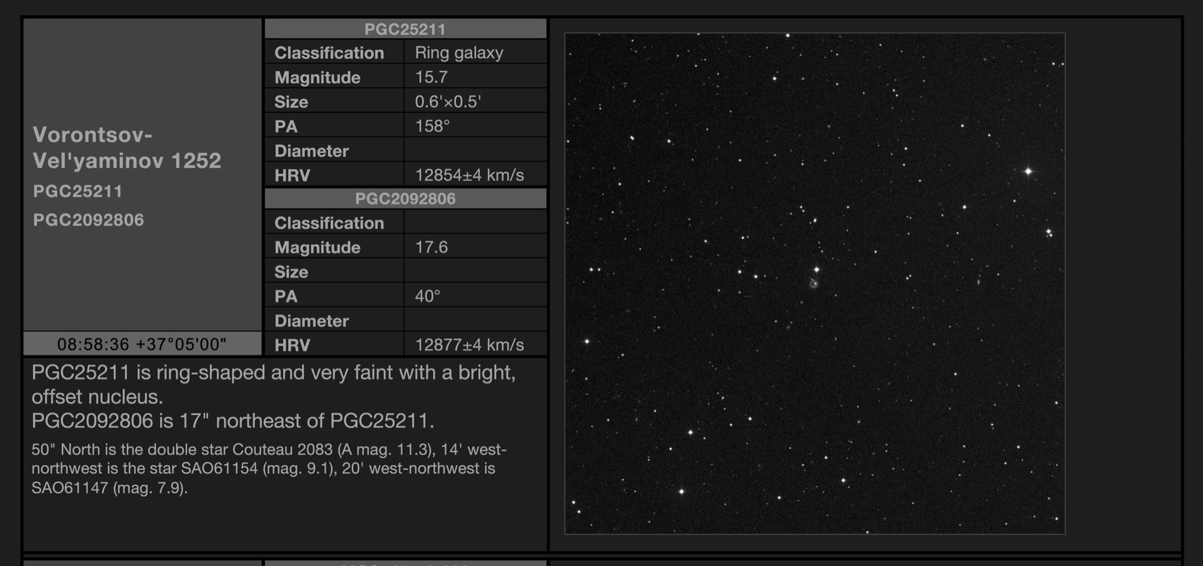This screenshot has height=566, width=1203.
Task: Click the HRV value 12877±4 km/s
Action: [x=469, y=345]
